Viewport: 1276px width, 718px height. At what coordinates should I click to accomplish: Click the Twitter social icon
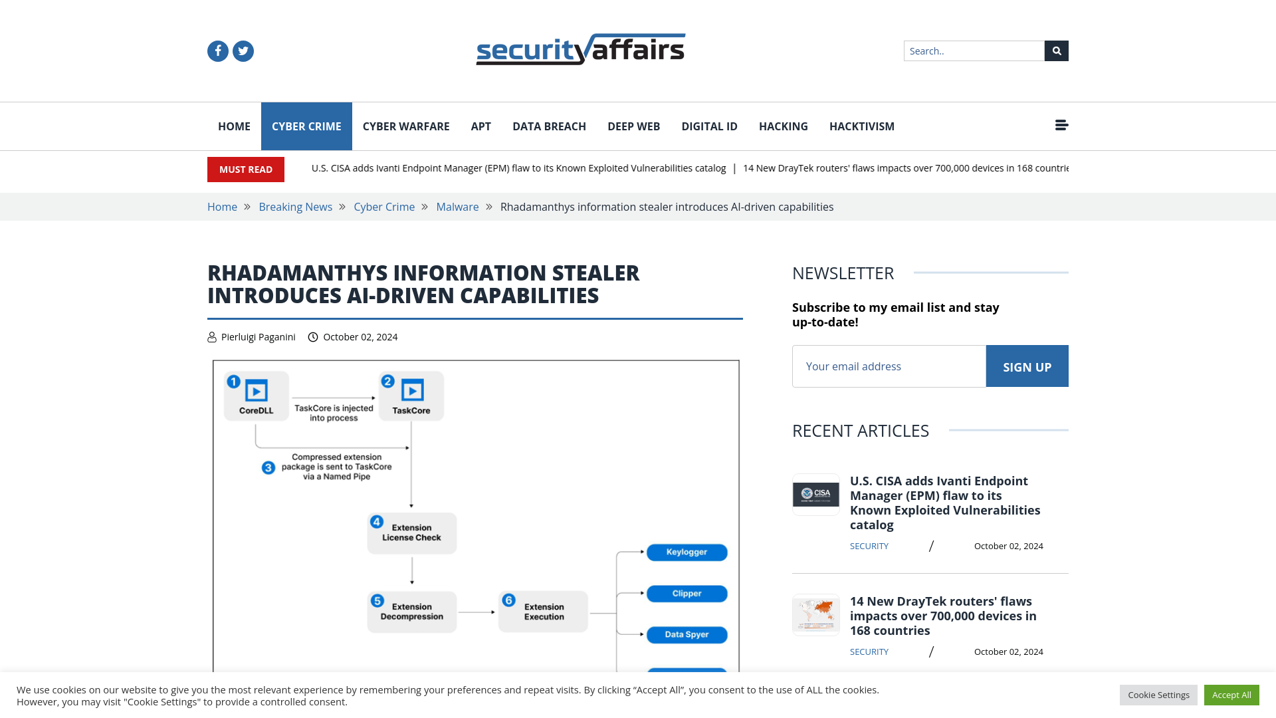(x=243, y=51)
